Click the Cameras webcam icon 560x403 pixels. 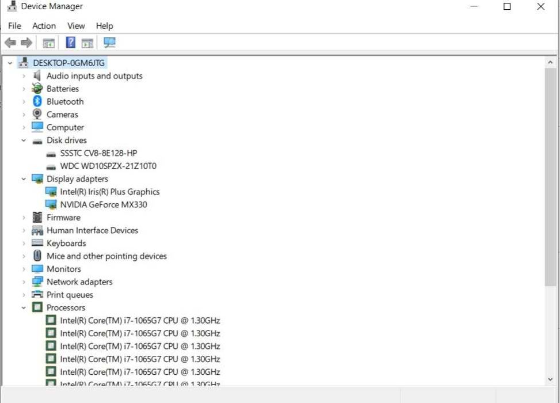[37, 114]
